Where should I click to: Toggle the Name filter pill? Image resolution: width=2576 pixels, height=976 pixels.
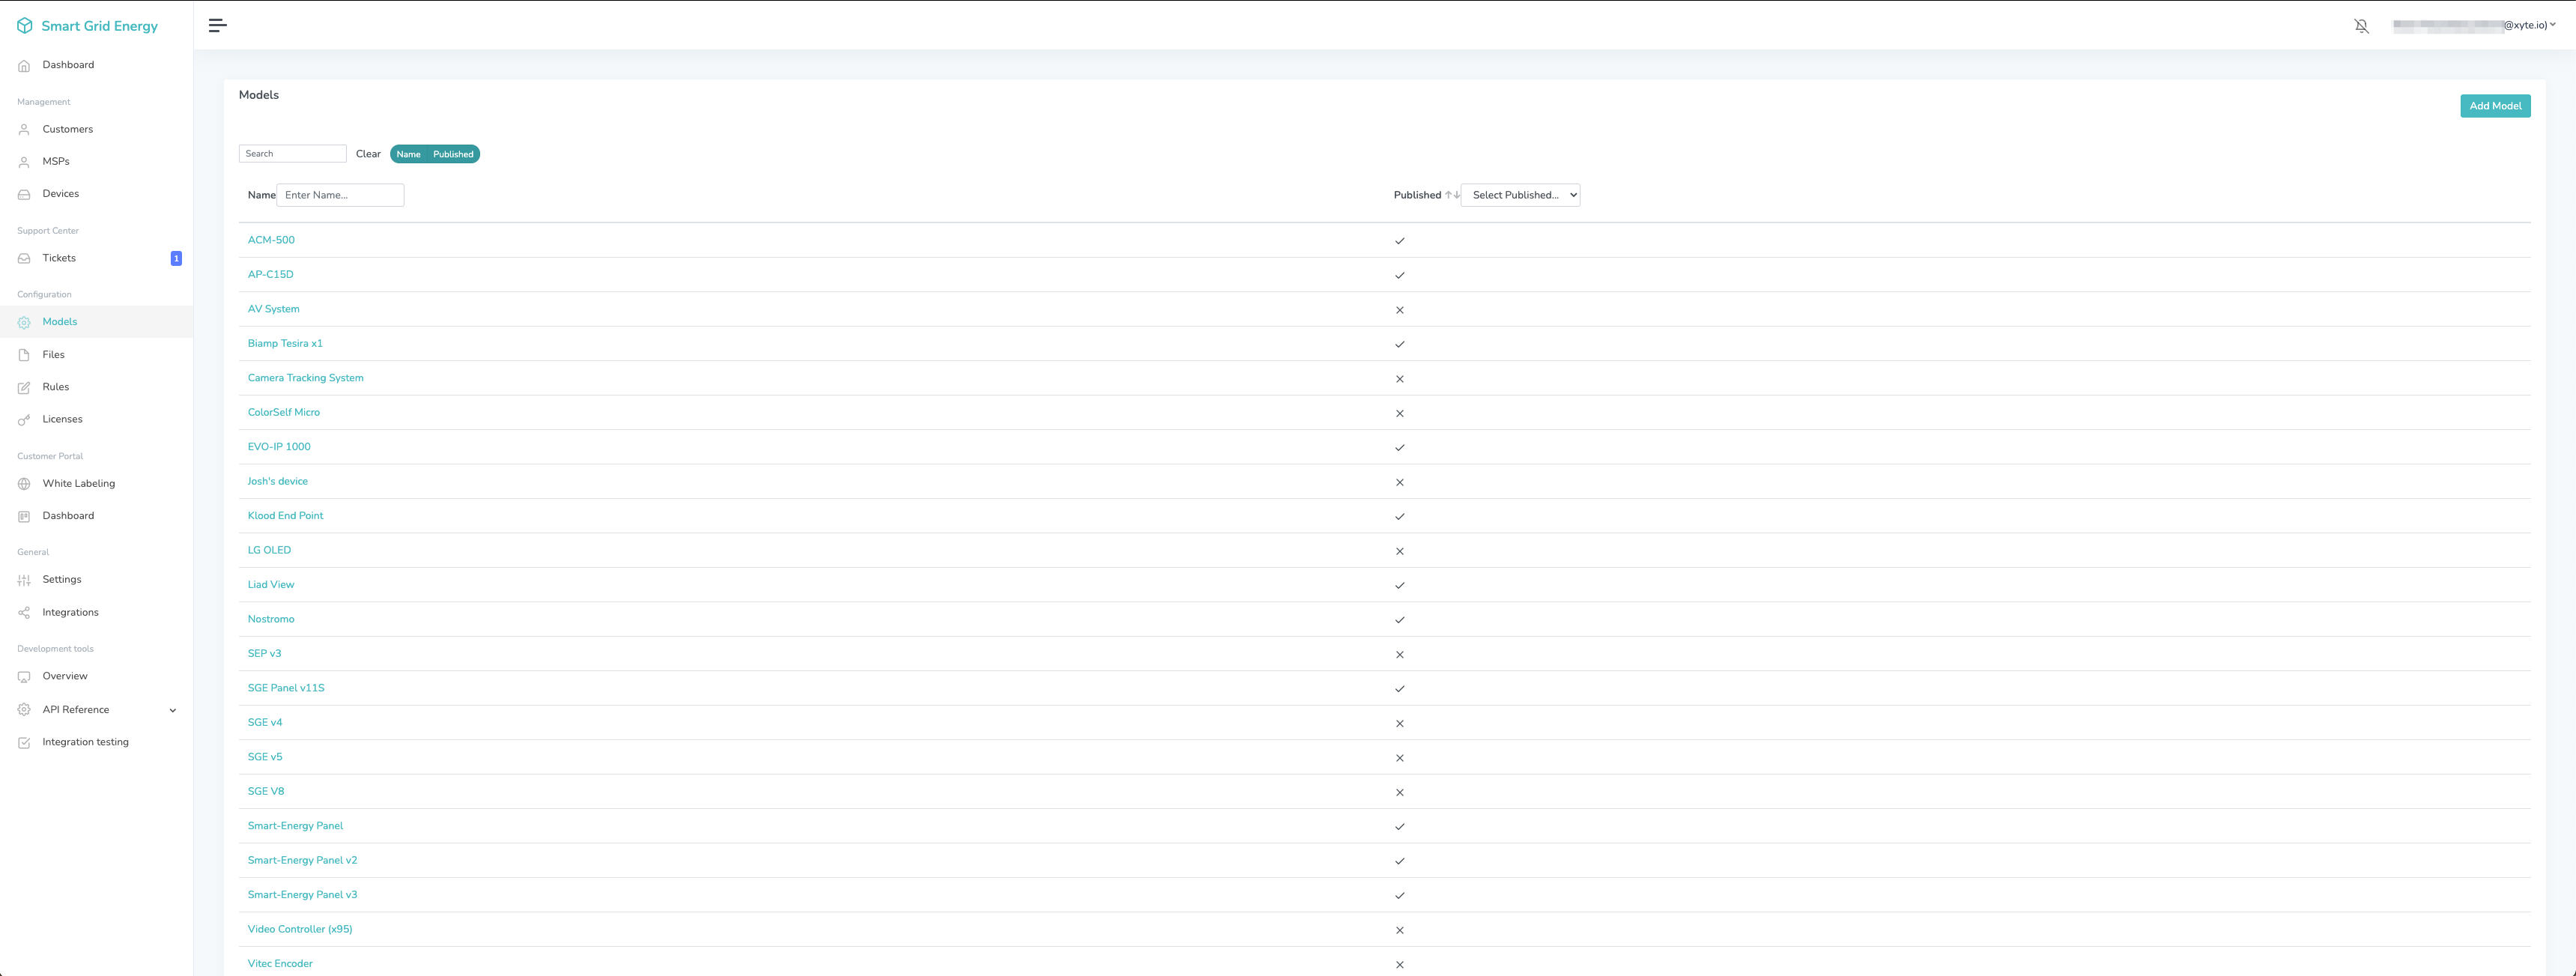click(408, 154)
